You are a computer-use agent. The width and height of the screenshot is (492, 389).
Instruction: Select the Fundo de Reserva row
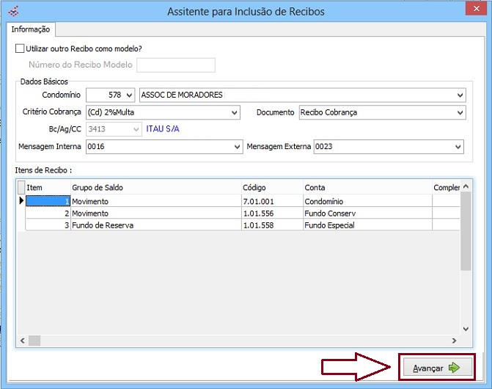click(x=155, y=225)
